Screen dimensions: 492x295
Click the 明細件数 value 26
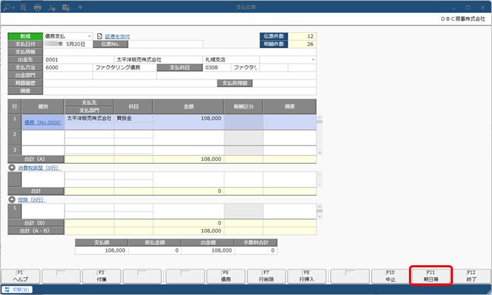point(302,44)
